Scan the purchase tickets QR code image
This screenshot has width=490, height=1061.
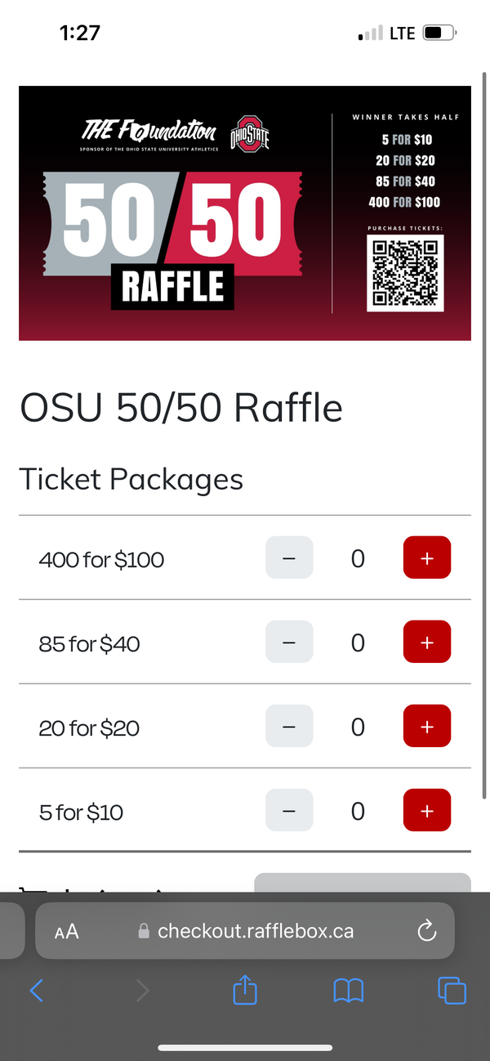[x=405, y=274]
